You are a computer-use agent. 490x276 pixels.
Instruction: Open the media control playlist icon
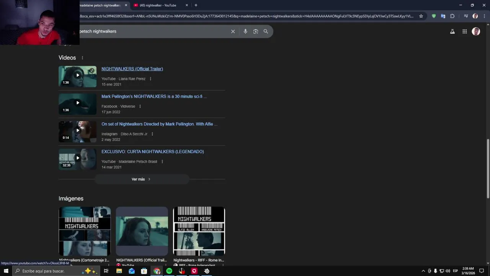[x=466, y=16]
